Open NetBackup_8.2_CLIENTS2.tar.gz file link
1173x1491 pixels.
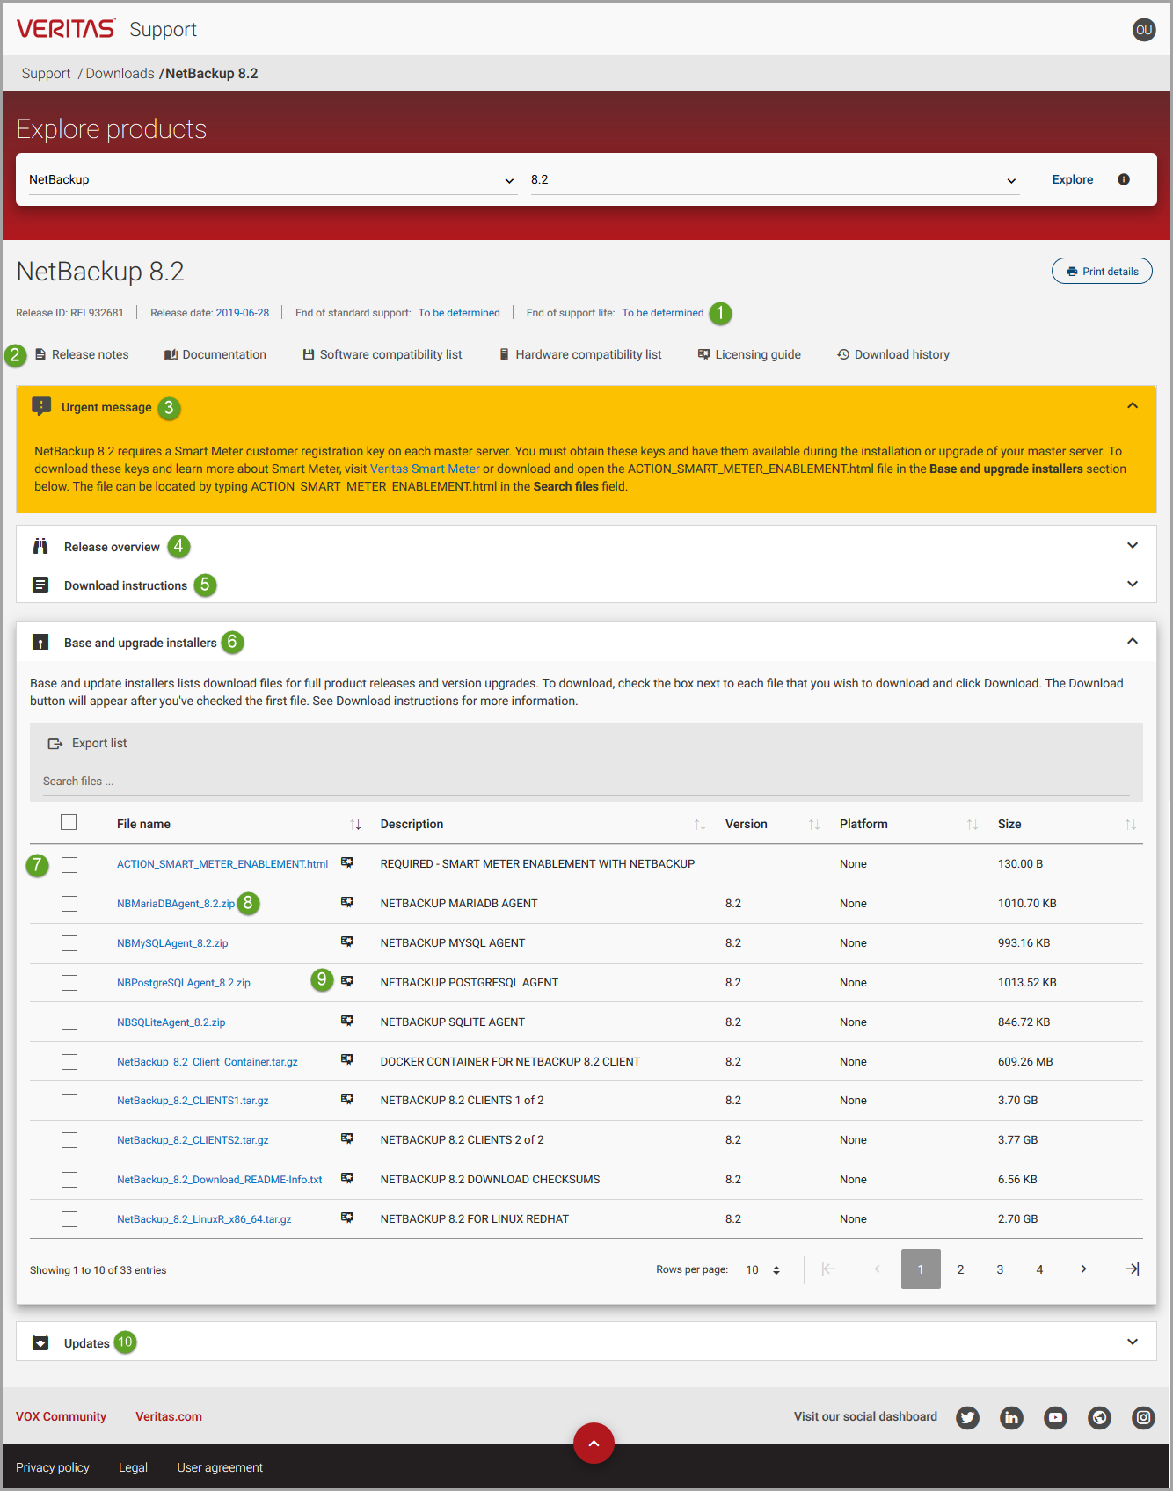[x=193, y=1140]
